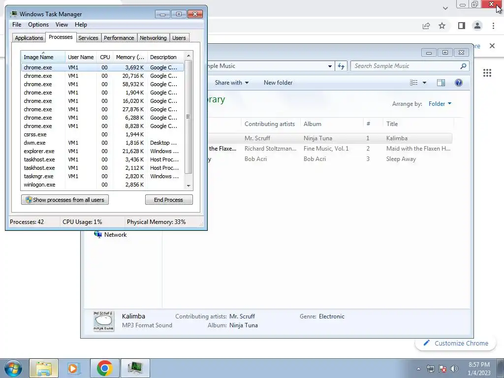Click the Task Manager taskbar icon
504x378 pixels.
tap(135, 368)
